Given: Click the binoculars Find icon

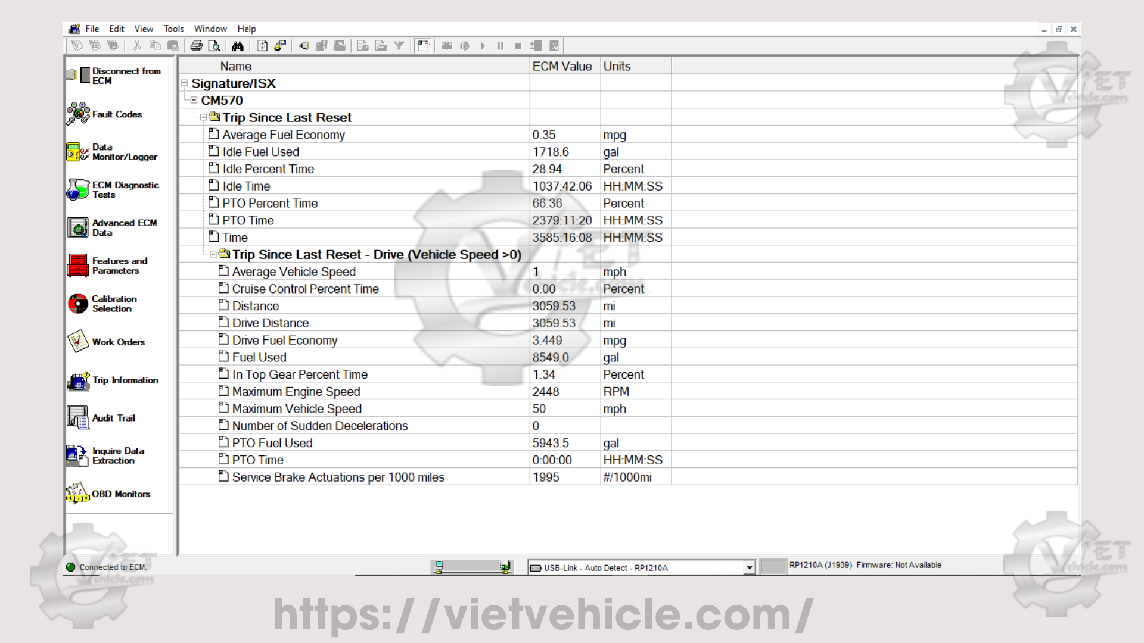Looking at the screenshot, I should coord(238,46).
